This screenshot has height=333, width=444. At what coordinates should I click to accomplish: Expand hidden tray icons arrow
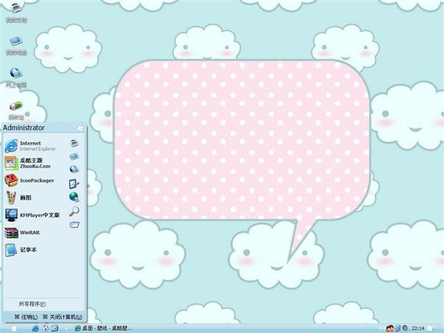[x=382, y=328]
